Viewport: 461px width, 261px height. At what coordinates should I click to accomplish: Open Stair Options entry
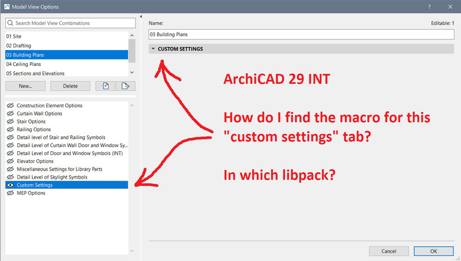tap(31, 121)
